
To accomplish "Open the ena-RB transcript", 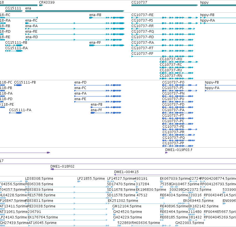I will click(107, 18).
